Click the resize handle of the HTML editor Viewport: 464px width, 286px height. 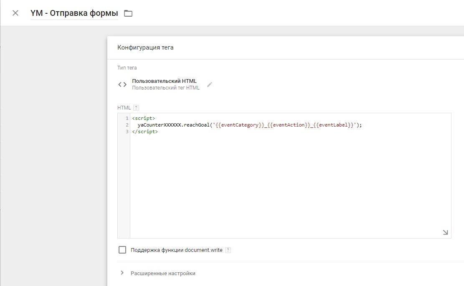pos(445,232)
